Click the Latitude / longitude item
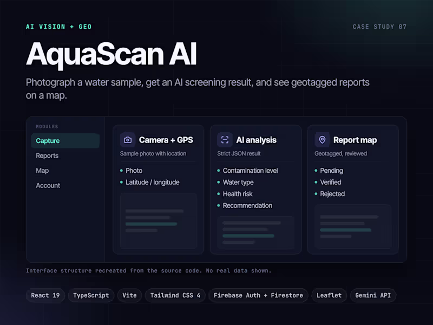 click(x=153, y=182)
